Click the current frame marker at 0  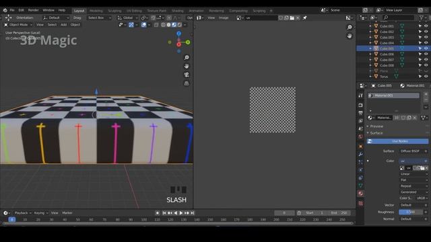tap(12, 220)
